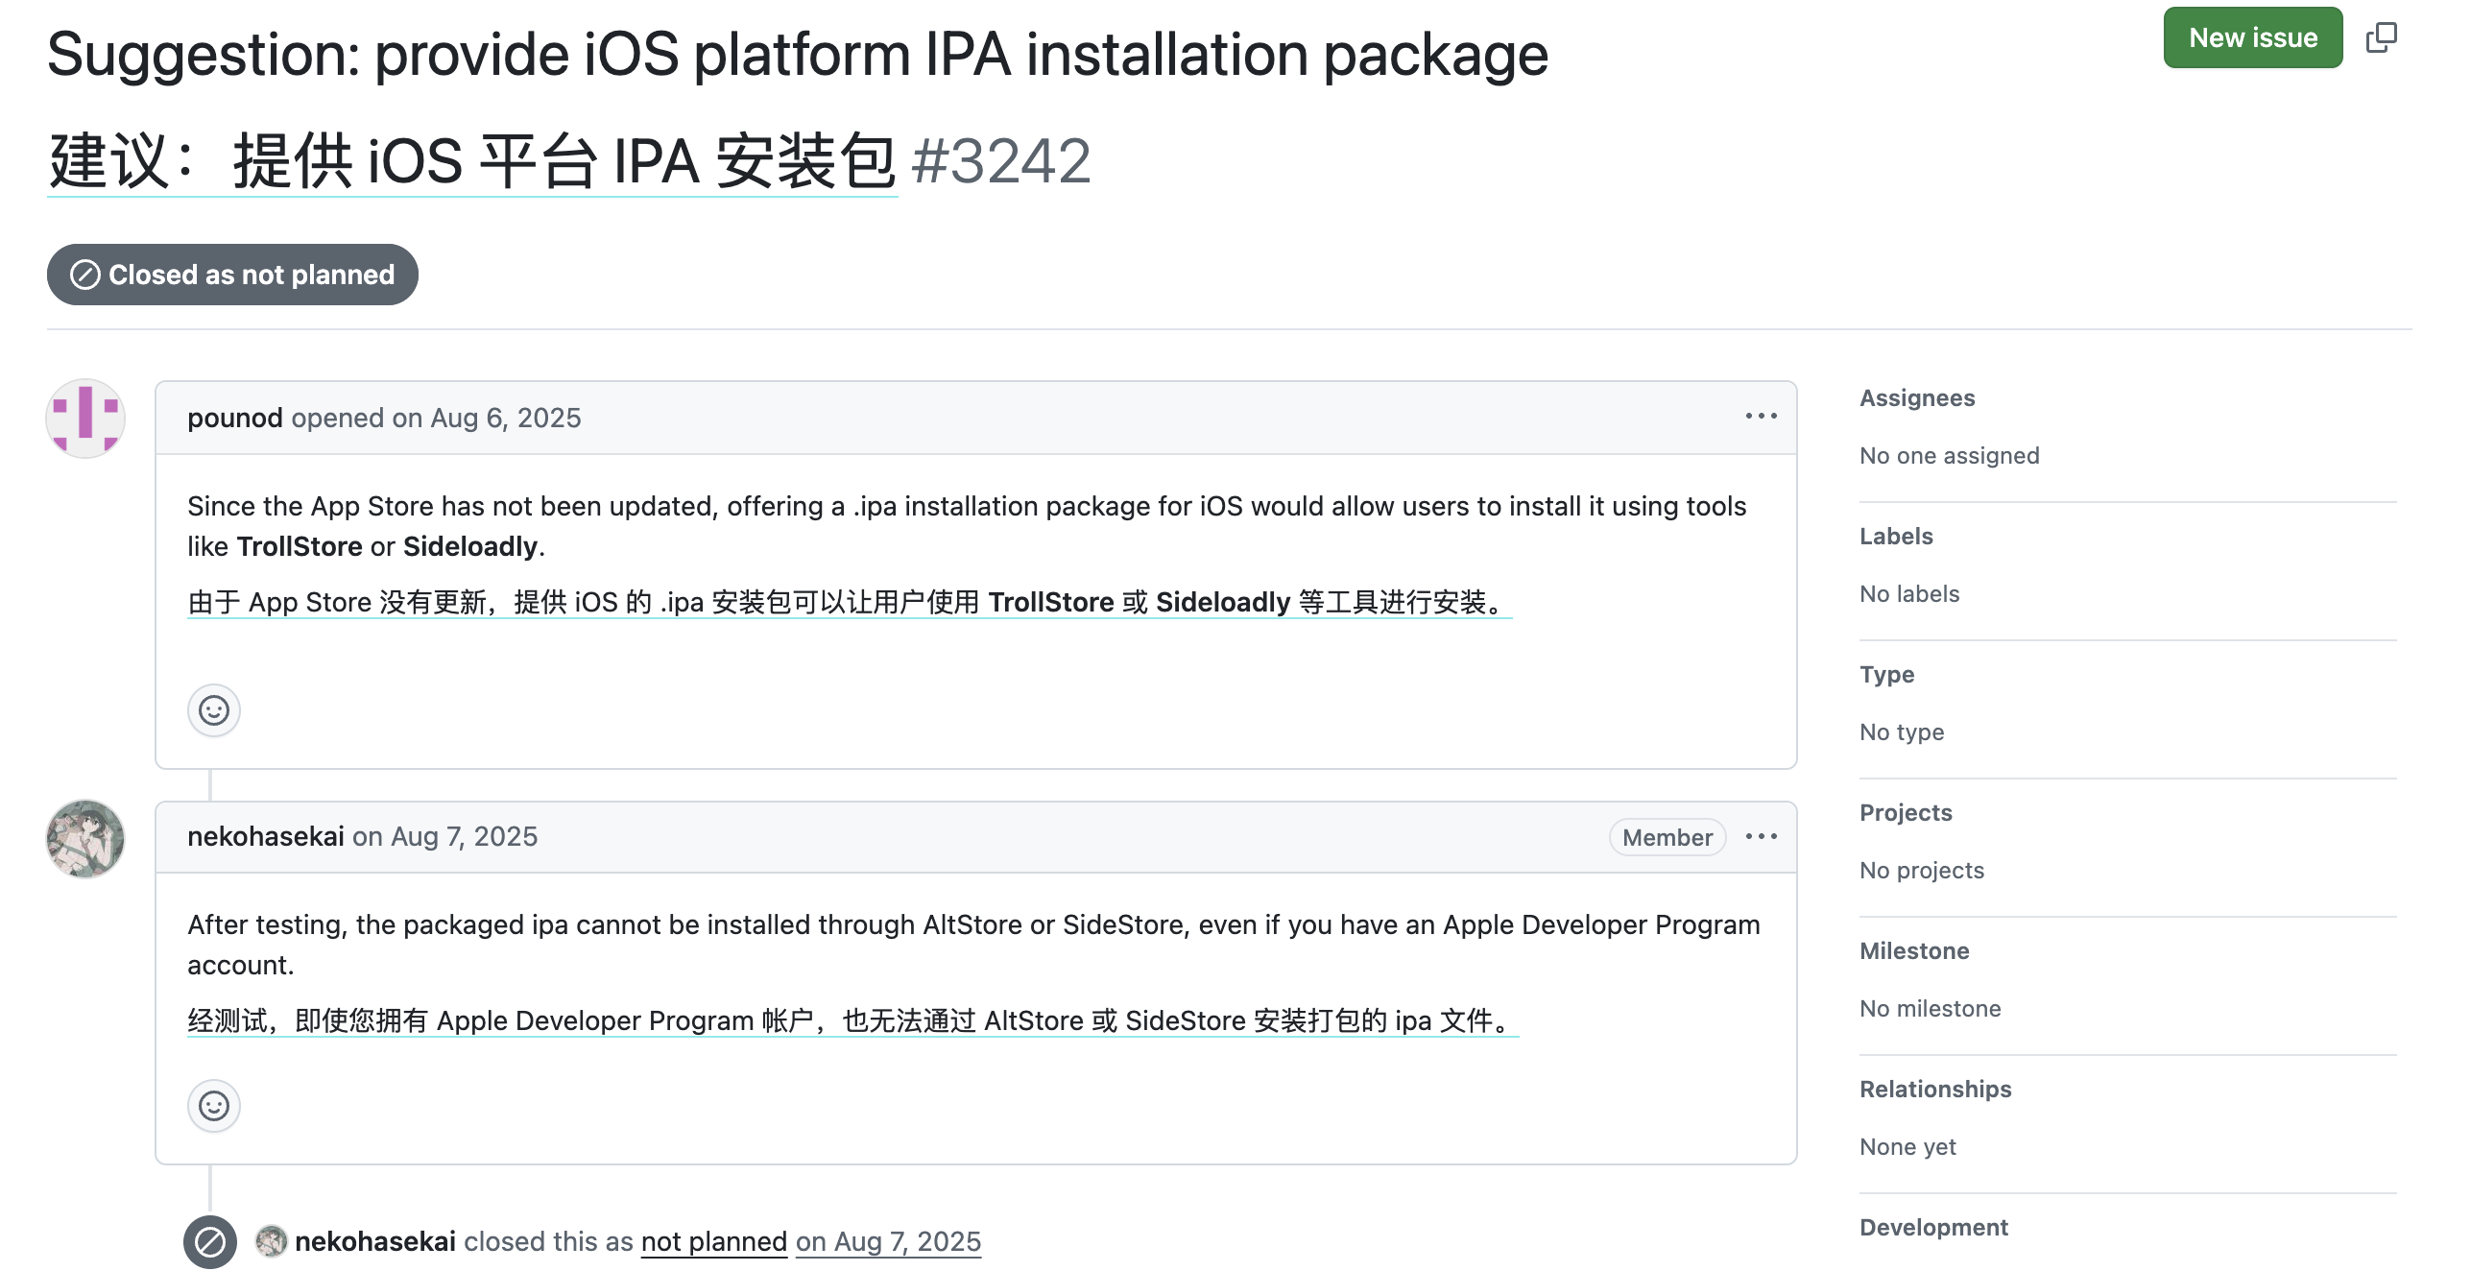Open pounod's comment options menu
This screenshot has height=1271, width=2471.
[x=1761, y=417]
